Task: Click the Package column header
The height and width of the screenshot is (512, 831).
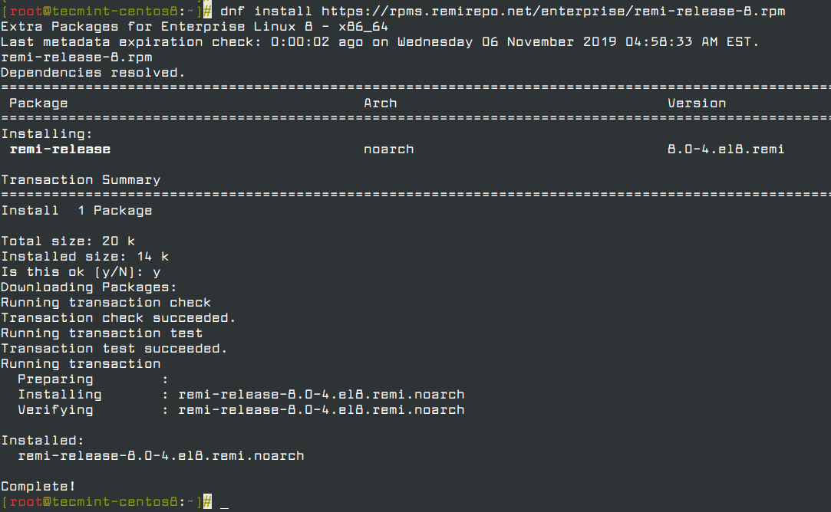Action: tap(38, 103)
